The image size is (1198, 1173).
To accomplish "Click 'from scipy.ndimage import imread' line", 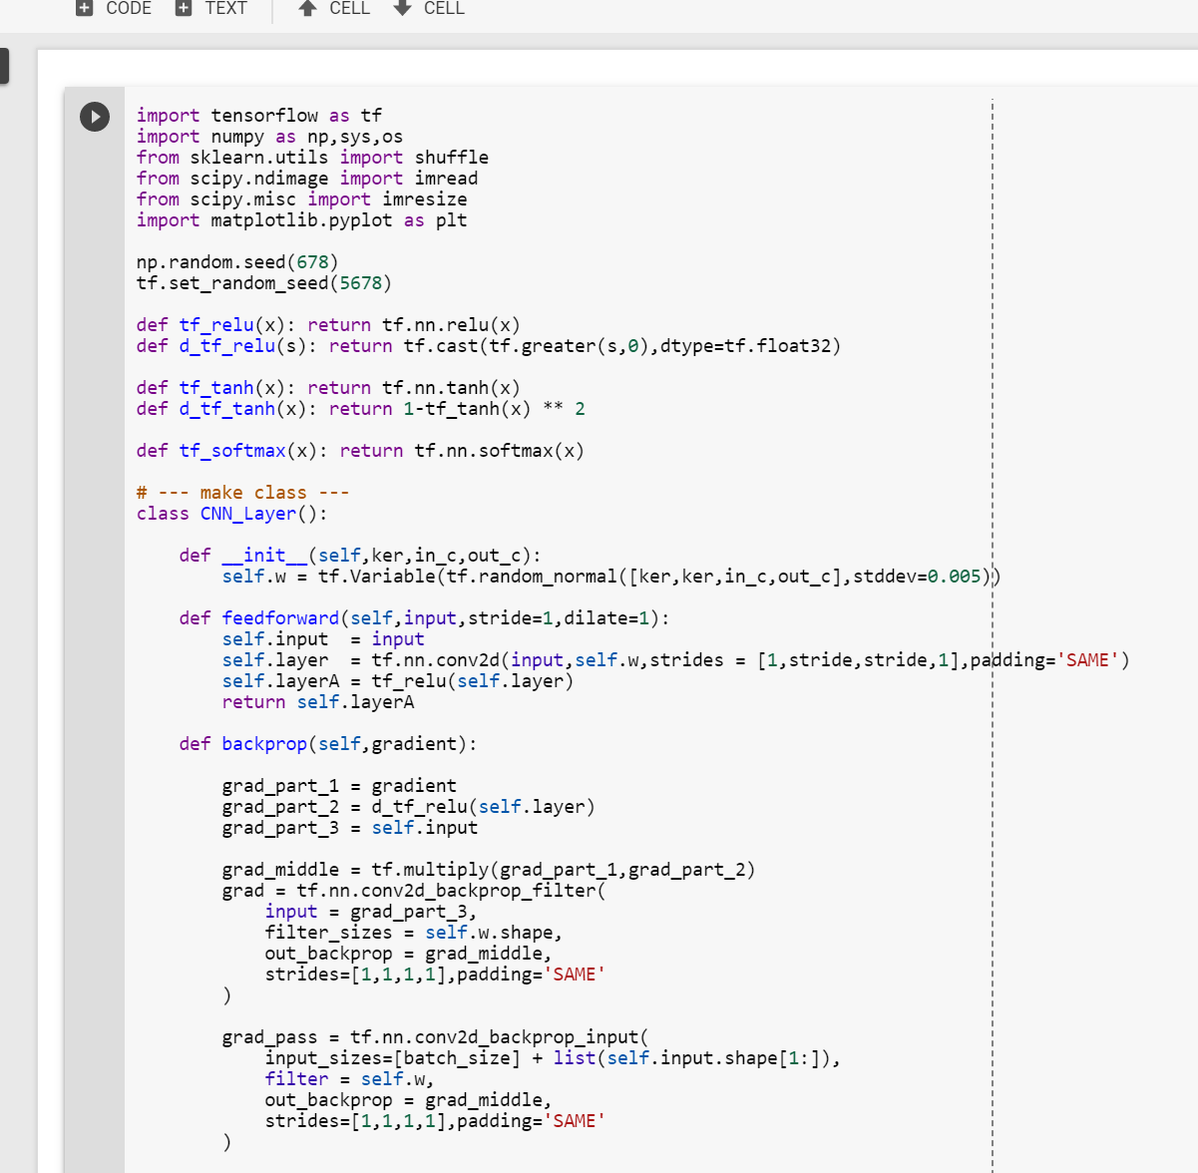I will coord(307,179).
